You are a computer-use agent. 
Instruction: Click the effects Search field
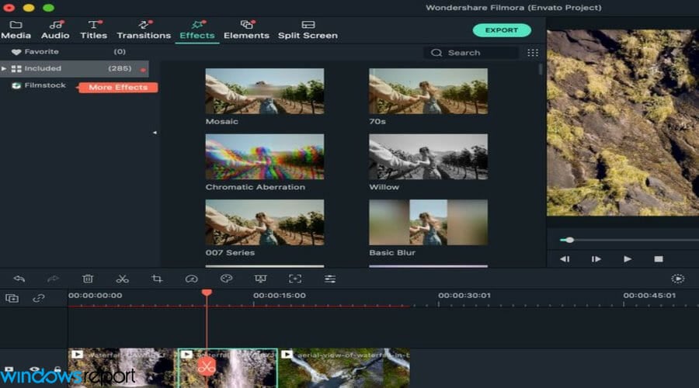471,53
